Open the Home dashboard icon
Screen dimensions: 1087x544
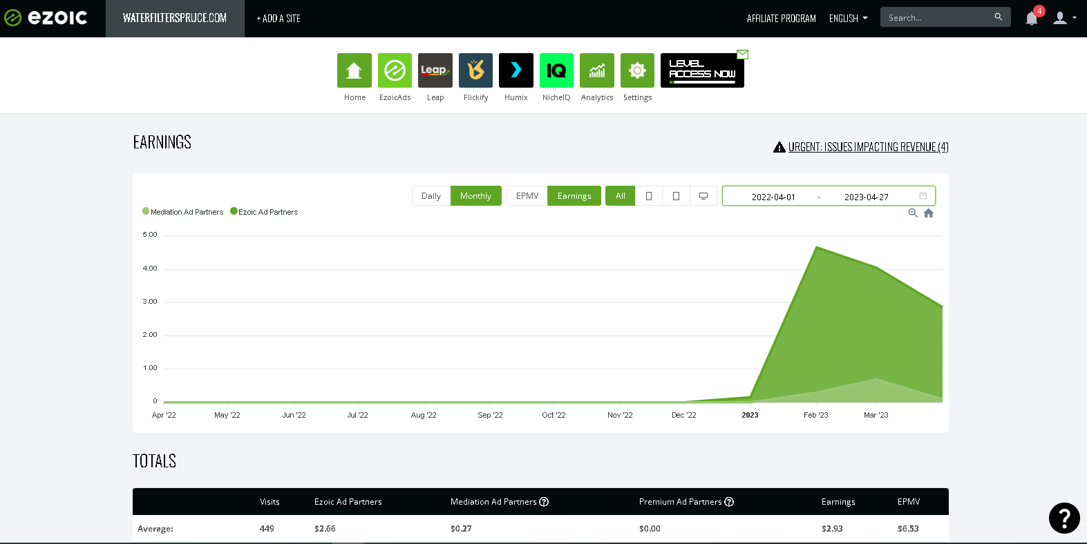[354, 70]
